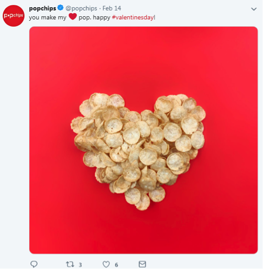263x269 pixels.
Task: Click the reply speech bubble icon
Action: [34, 264]
